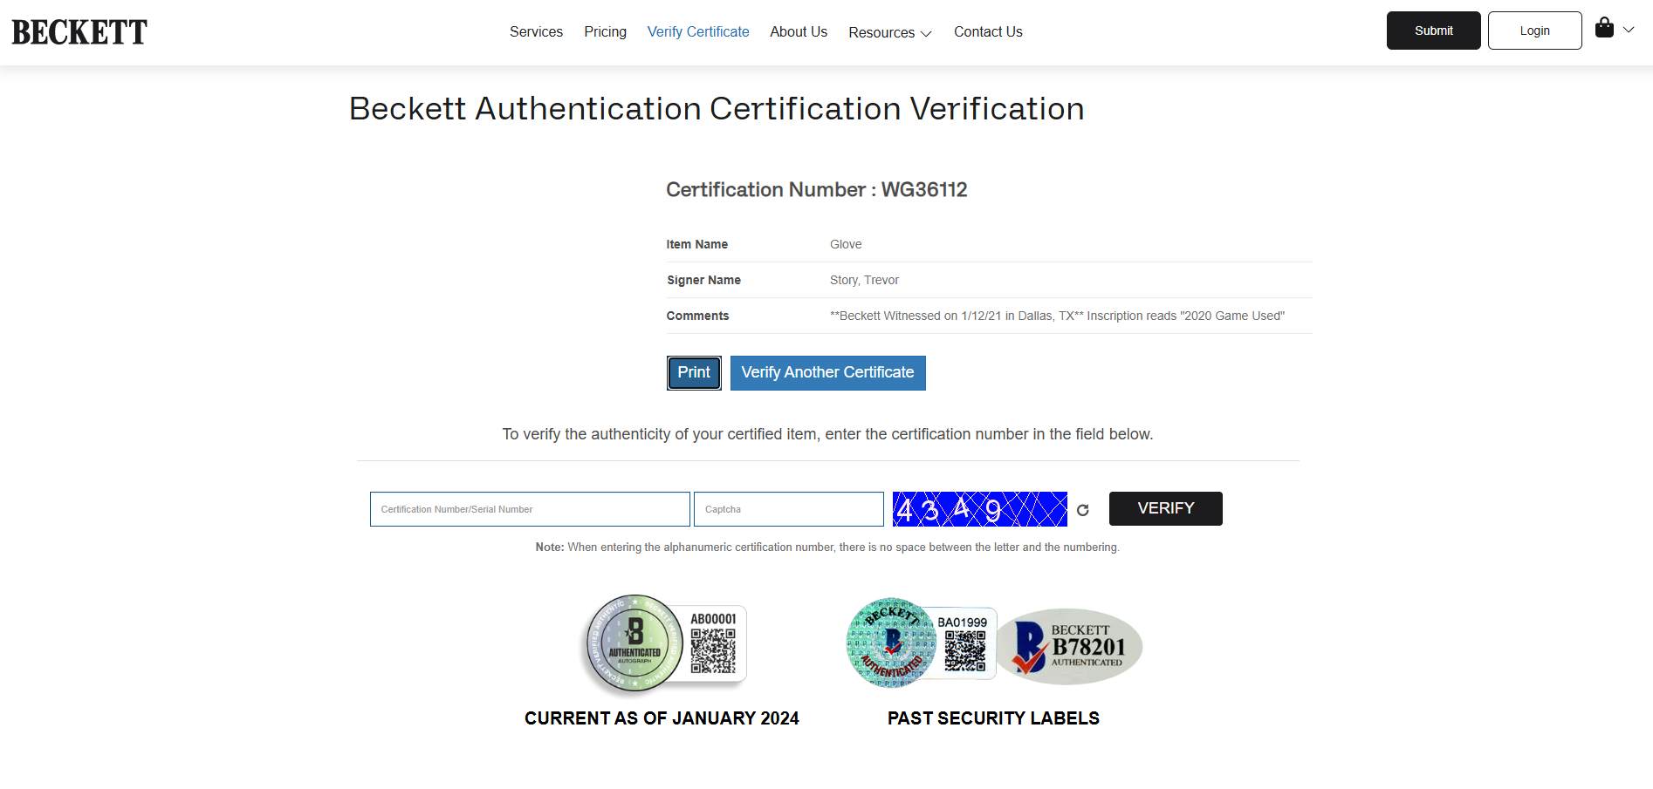Go to Verify Certificate page

tap(698, 31)
